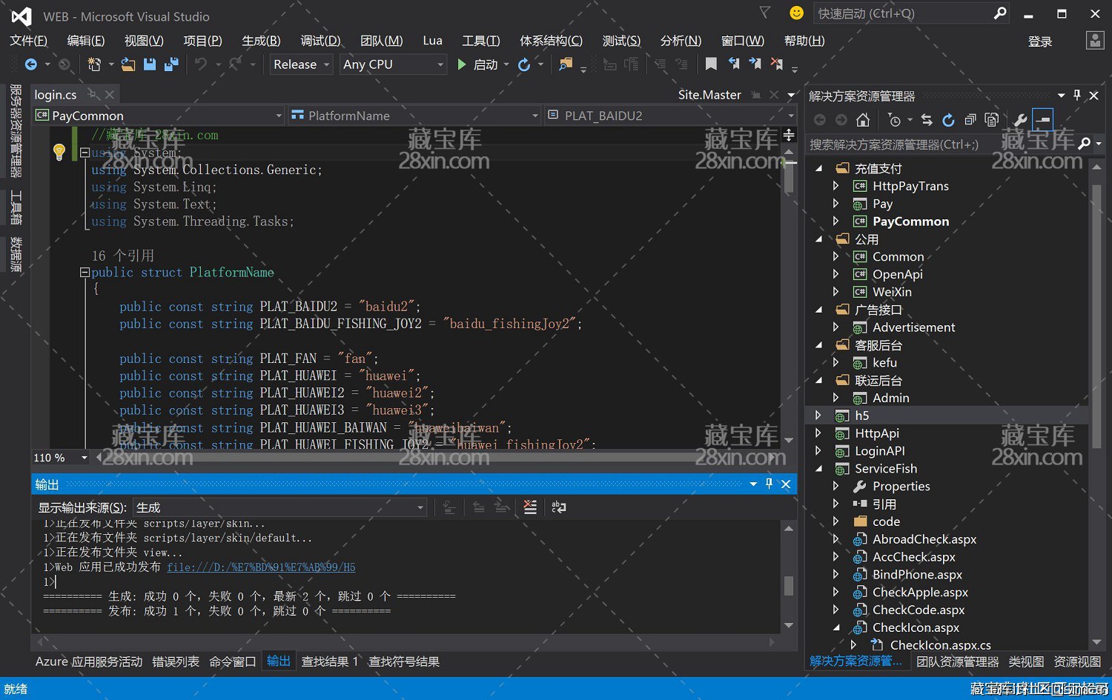Expand the h5 project node
Viewport: 1112px width, 700px height.
coord(818,416)
